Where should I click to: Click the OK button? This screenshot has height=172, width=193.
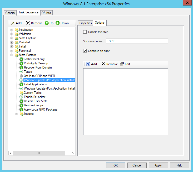[x=116, y=165]
